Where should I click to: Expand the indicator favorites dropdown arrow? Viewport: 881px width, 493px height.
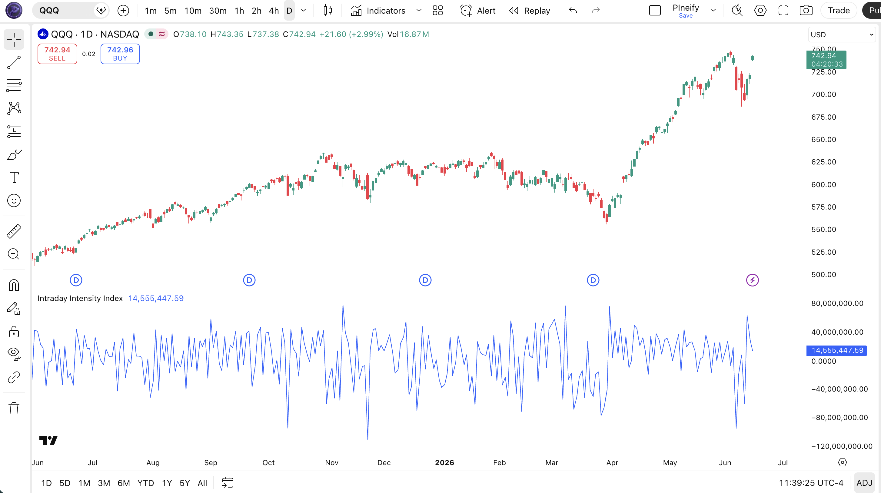point(419,11)
